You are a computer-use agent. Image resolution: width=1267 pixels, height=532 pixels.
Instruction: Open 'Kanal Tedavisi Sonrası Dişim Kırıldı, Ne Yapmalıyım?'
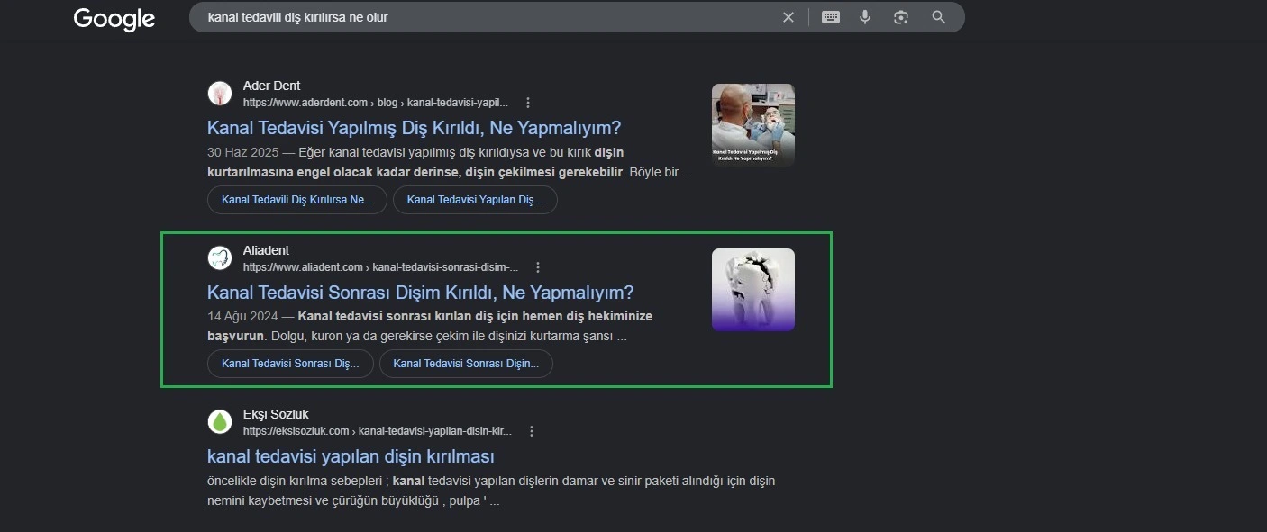(x=421, y=293)
